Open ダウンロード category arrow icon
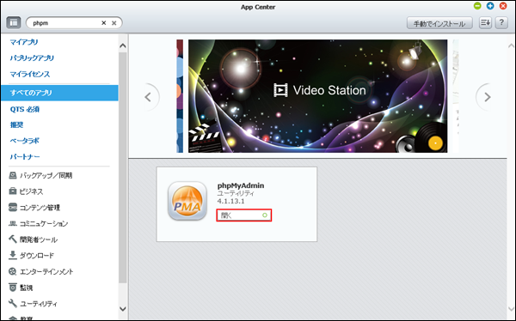The height and width of the screenshot is (321, 516). coord(13,255)
